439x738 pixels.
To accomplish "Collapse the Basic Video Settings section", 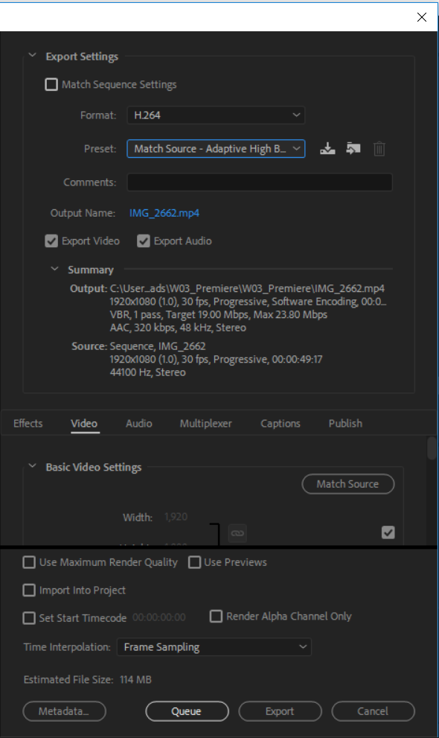I will (x=33, y=466).
